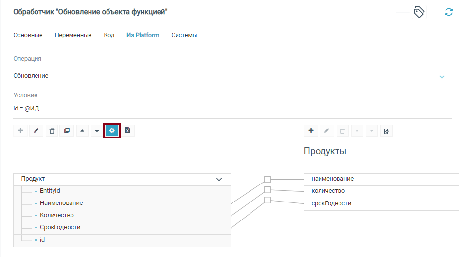The height and width of the screenshot is (257, 464).
Task: Switch to the Переменные tab
Action: coord(73,35)
